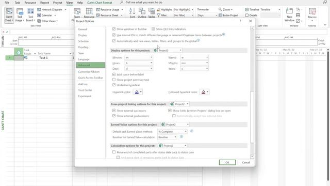Image resolution: width=330 pixels, height=186 pixels.
Task: Open the Days label dropdown
Action: tap(139, 69)
